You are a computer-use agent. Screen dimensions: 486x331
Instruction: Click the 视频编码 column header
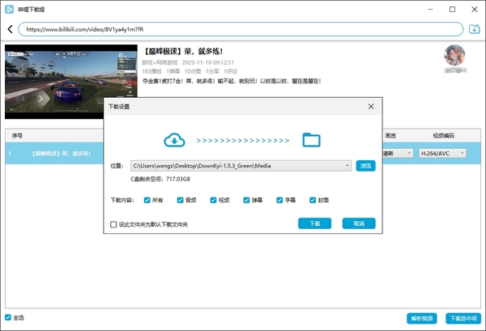pyautogui.click(x=441, y=135)
